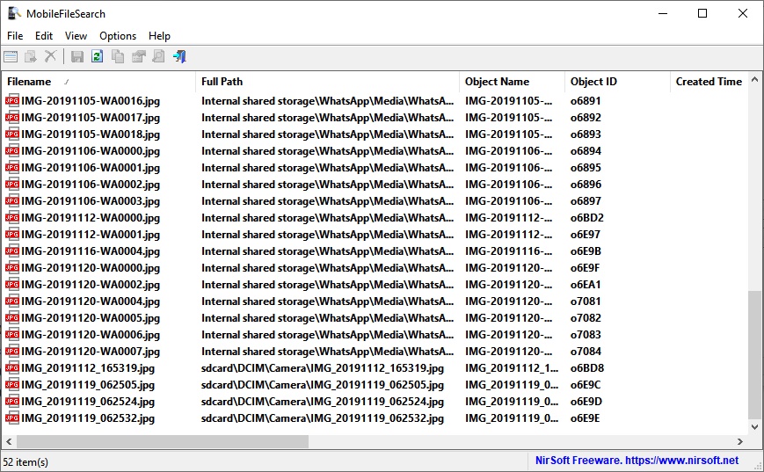Open the Options menu
The width and height of the screenshot is (764, 472).
coord(118,36)
